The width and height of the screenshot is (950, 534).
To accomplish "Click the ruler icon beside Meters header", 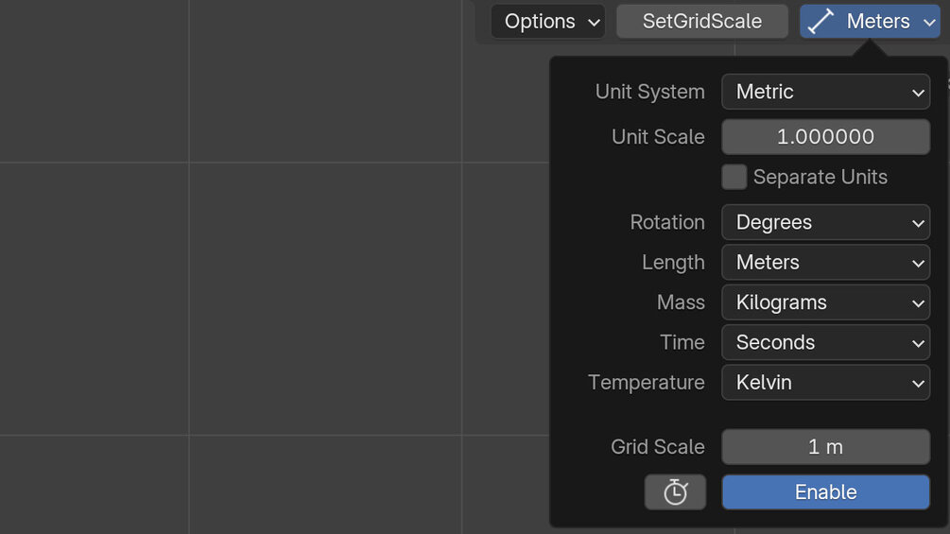I will click(x=821, y=22).
